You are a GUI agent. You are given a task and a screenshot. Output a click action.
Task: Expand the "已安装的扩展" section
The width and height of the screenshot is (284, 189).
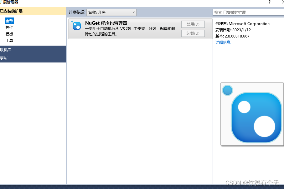pos(33,11)
